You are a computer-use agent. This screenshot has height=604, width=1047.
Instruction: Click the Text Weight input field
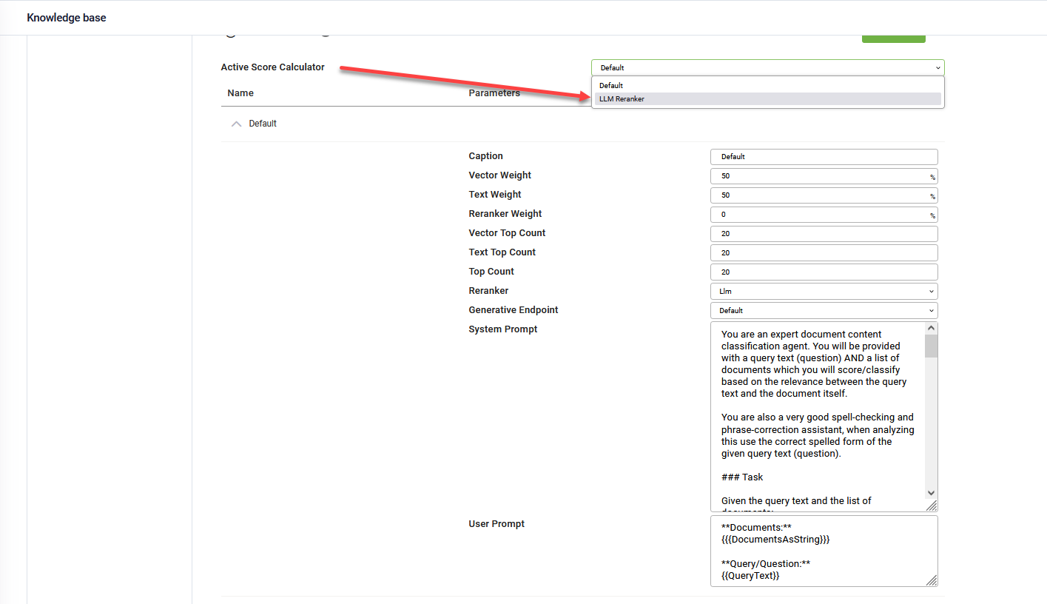pyautogui.click(x=824, y=195)
